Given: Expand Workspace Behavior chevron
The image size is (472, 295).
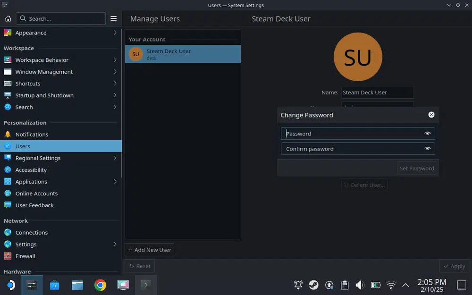Looking at the screenshot, I should click(115, 60).
